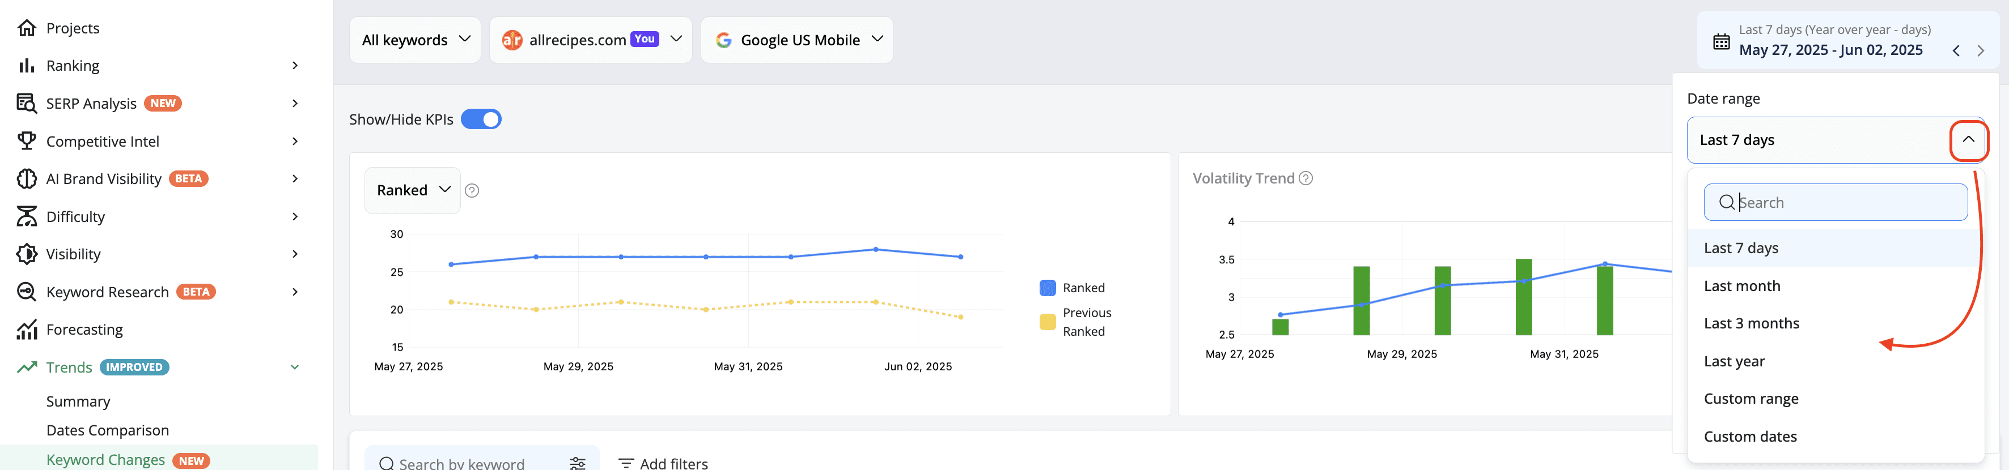Open the Projects home icon

tap(27, 28)
